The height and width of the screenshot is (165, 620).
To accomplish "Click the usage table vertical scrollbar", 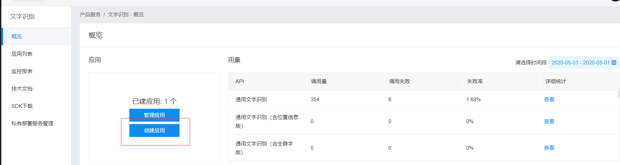I will [618, 94].
